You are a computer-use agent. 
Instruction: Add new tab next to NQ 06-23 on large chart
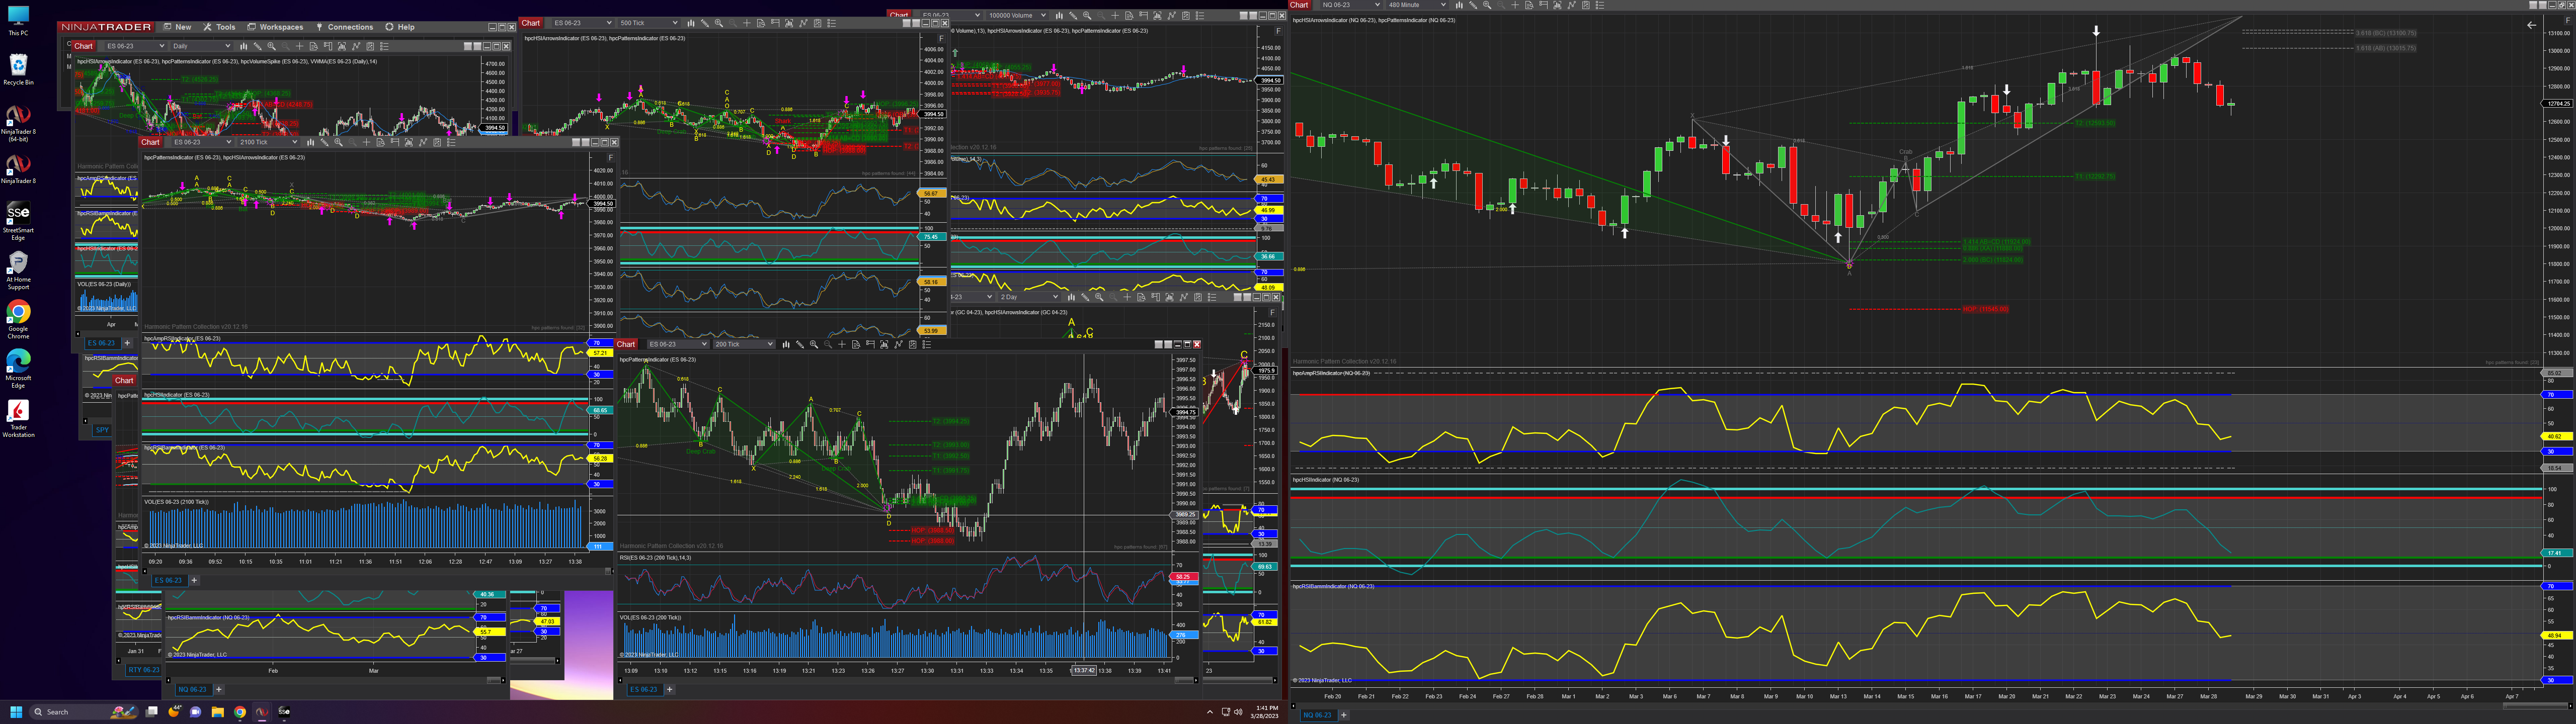pyautogui.click(x=1343, y=715)
